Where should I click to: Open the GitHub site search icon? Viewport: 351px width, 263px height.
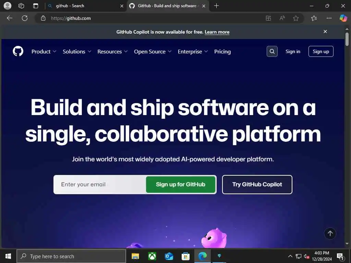(x=272, y=51)
